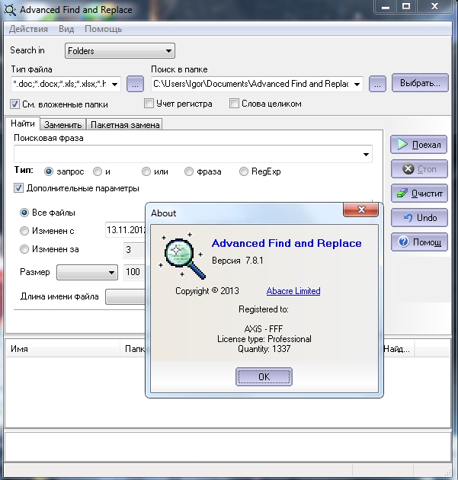Click the app icon in the title bar
The height and width of the screenshot is (480, 458).
[x=10, y=10]
